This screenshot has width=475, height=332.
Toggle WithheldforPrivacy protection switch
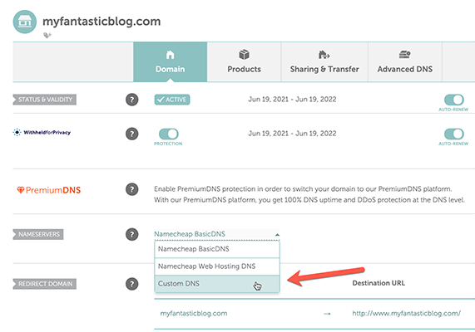[x=169, y=134]
